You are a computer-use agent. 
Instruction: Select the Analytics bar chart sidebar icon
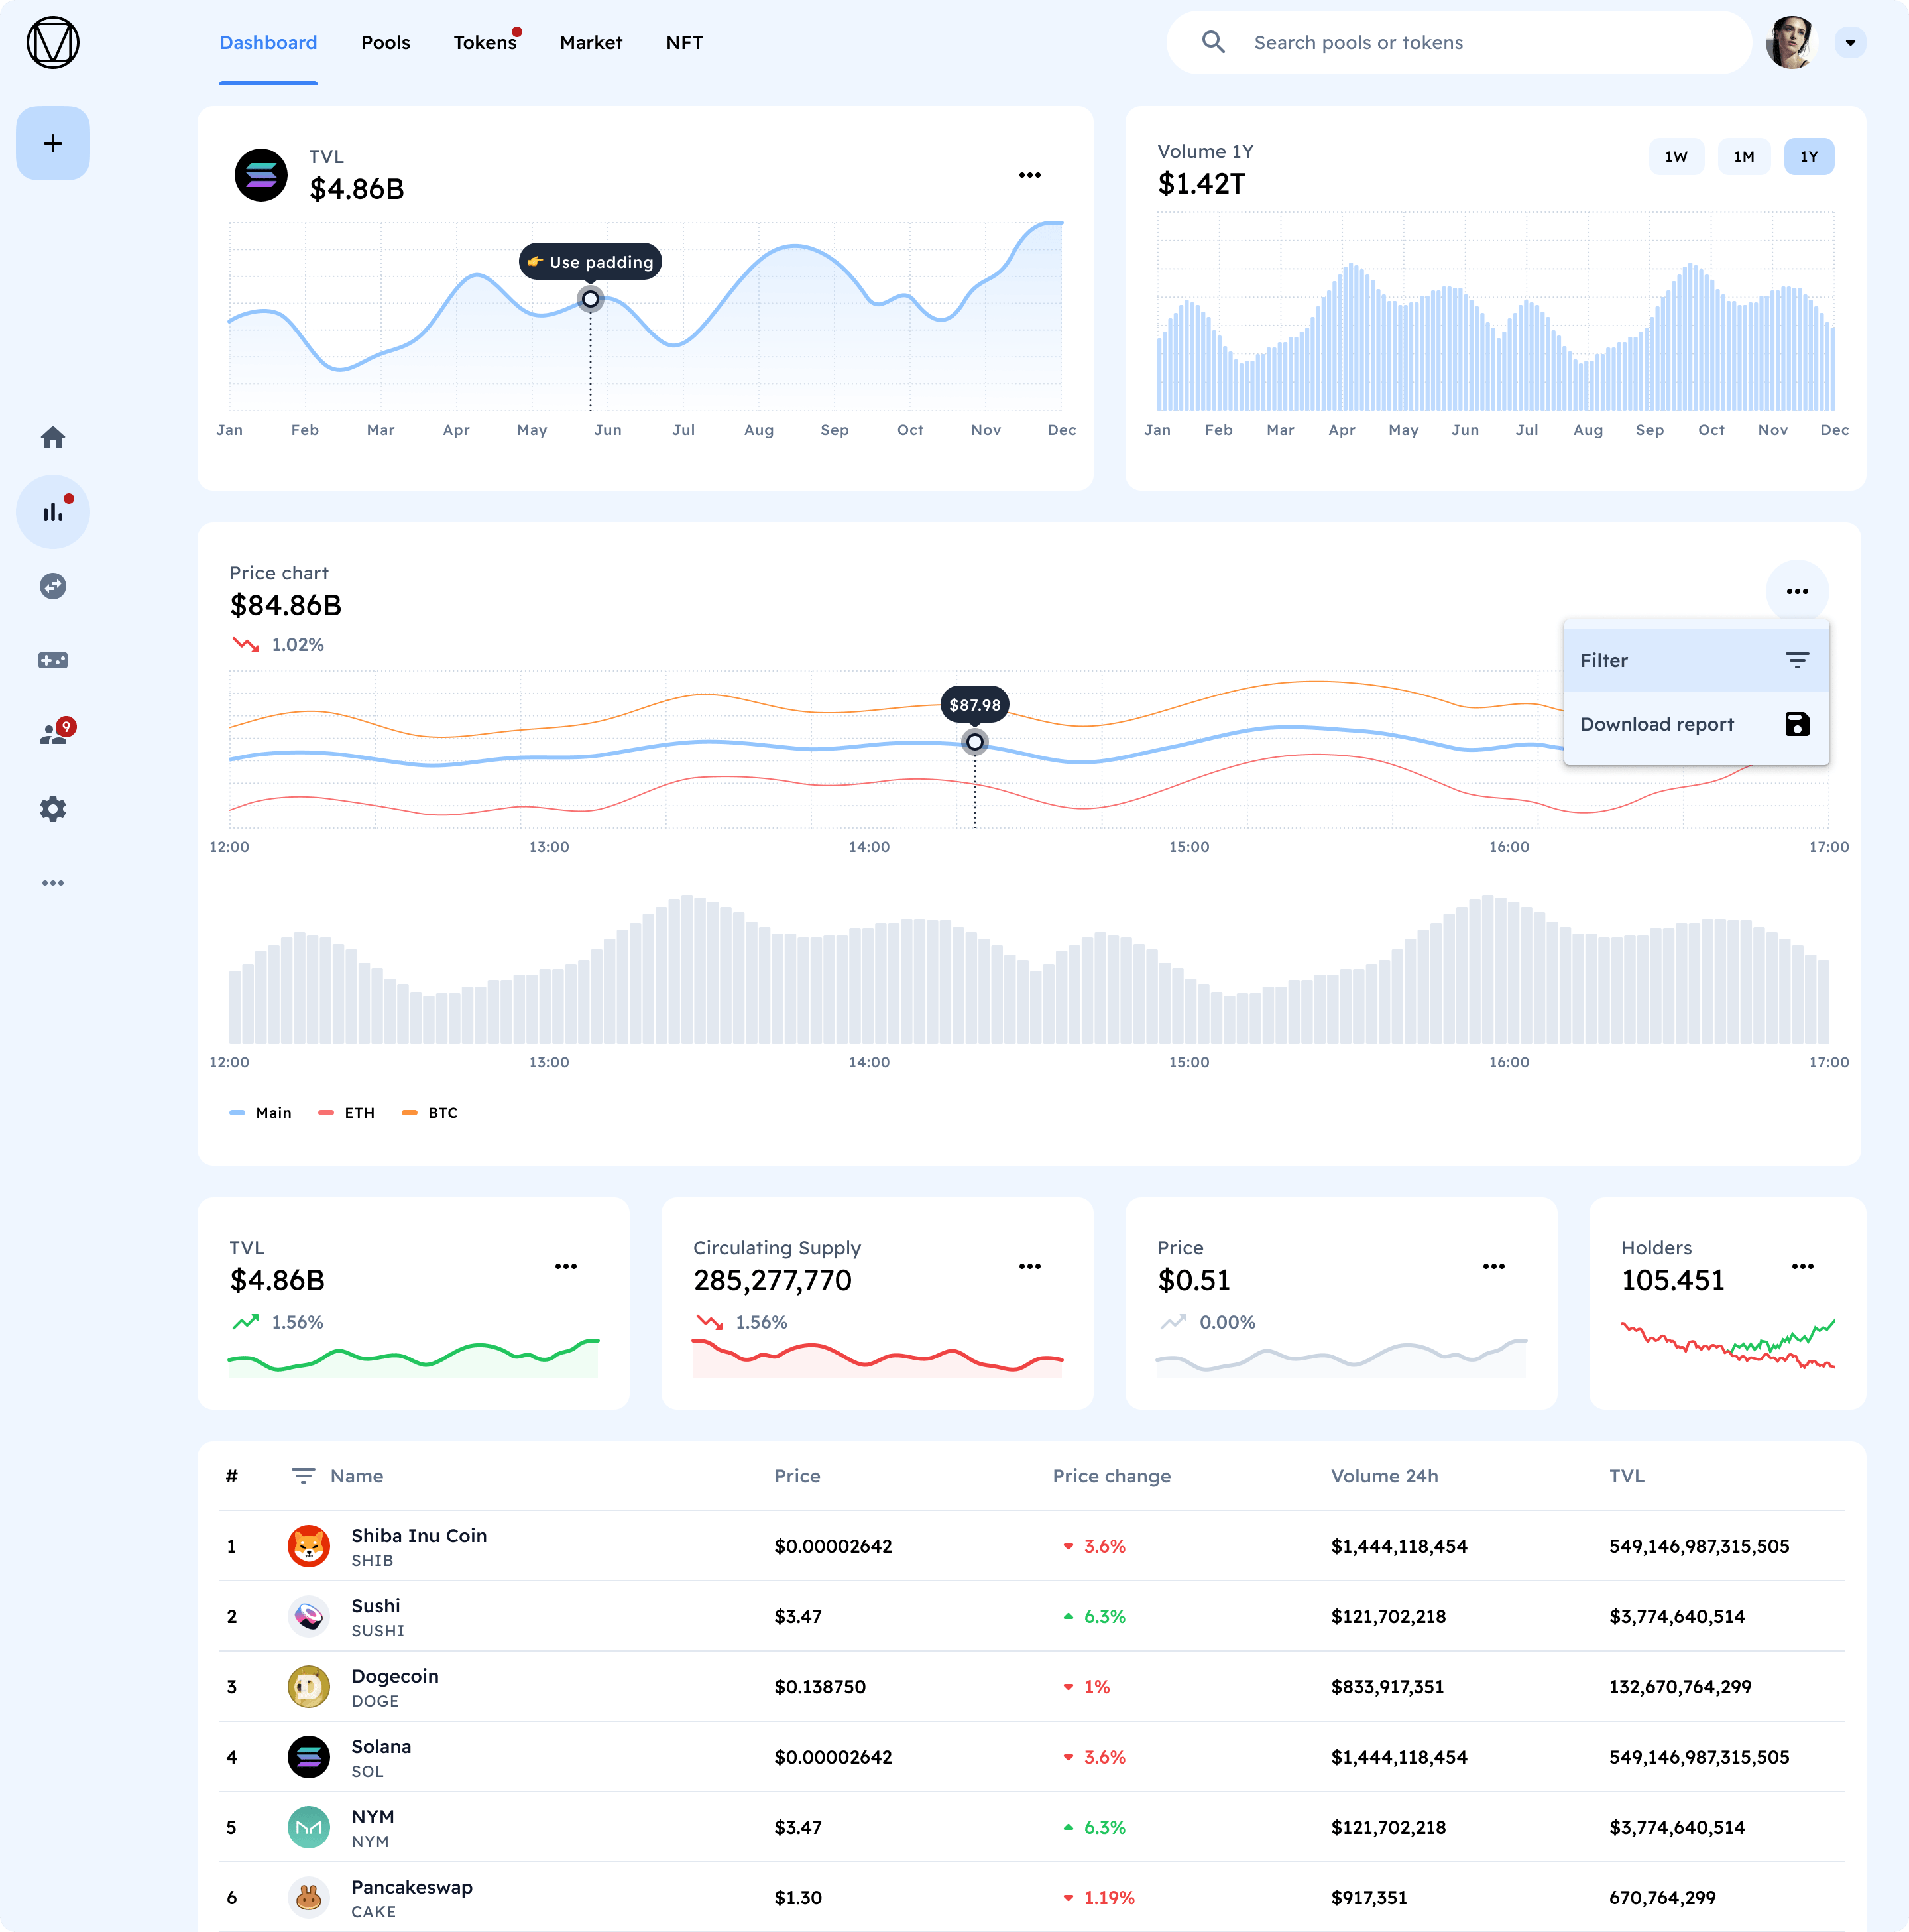[x=53, y=511]
